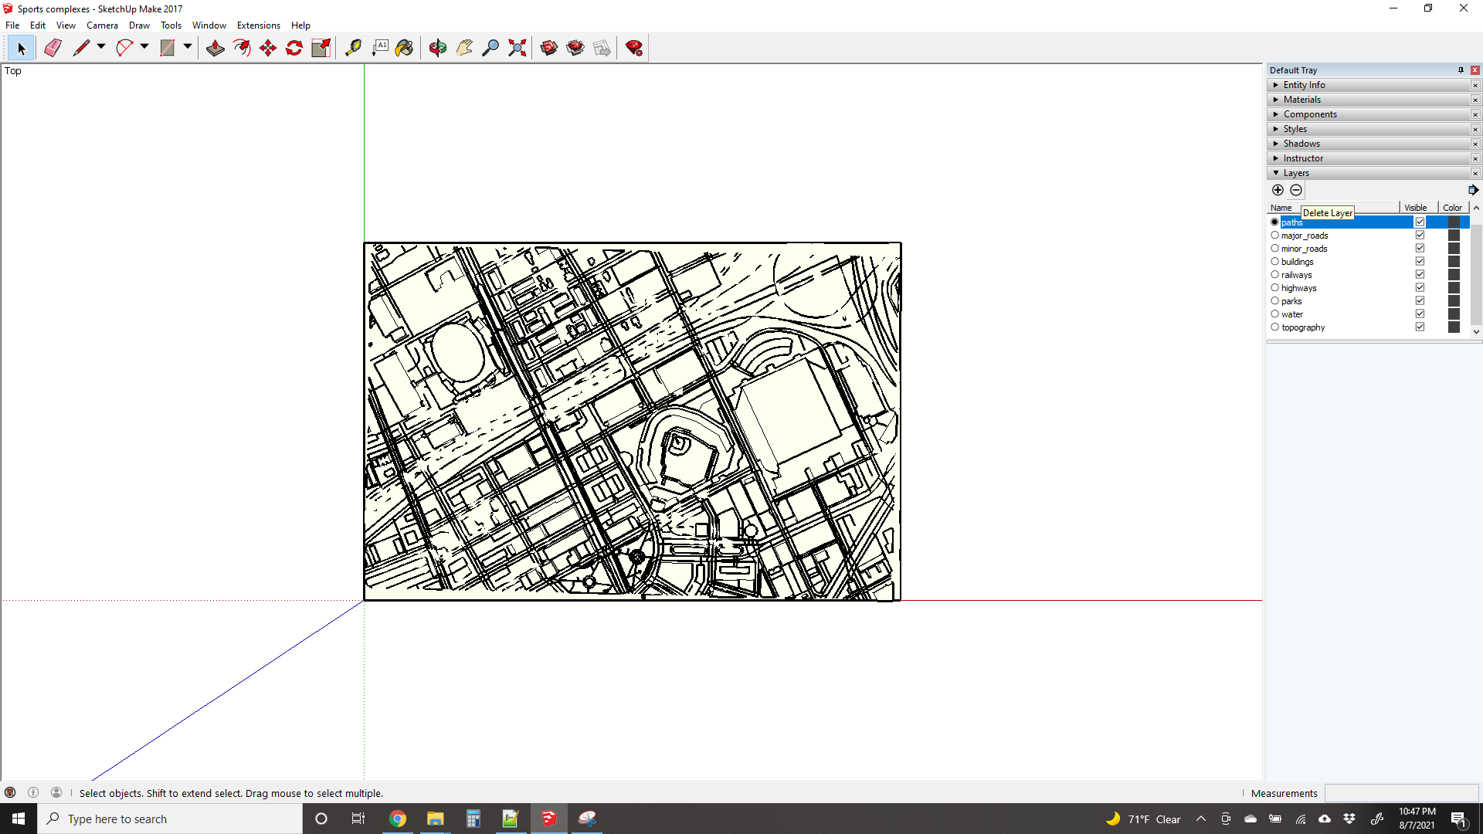The image size is (1483, 834).
Task: Set parks as the active layer
Action: 1274,301
